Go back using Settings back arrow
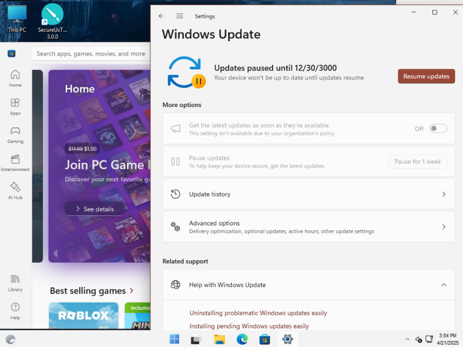 [161, 16]
